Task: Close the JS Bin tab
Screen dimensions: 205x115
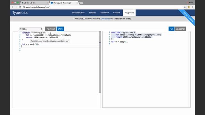Action: pyautogui.click(x=48, y=3)
